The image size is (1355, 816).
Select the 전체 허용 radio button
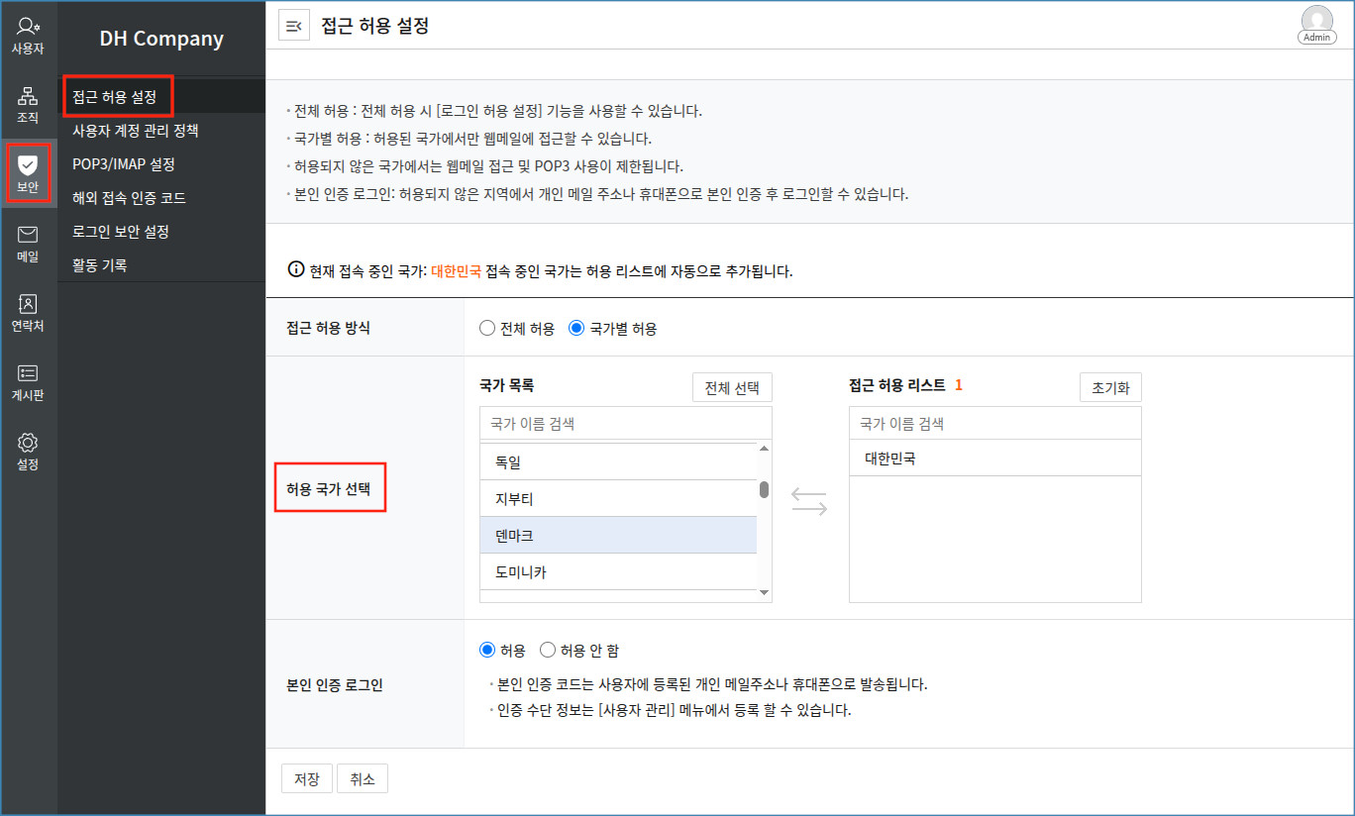click(487, 329)
